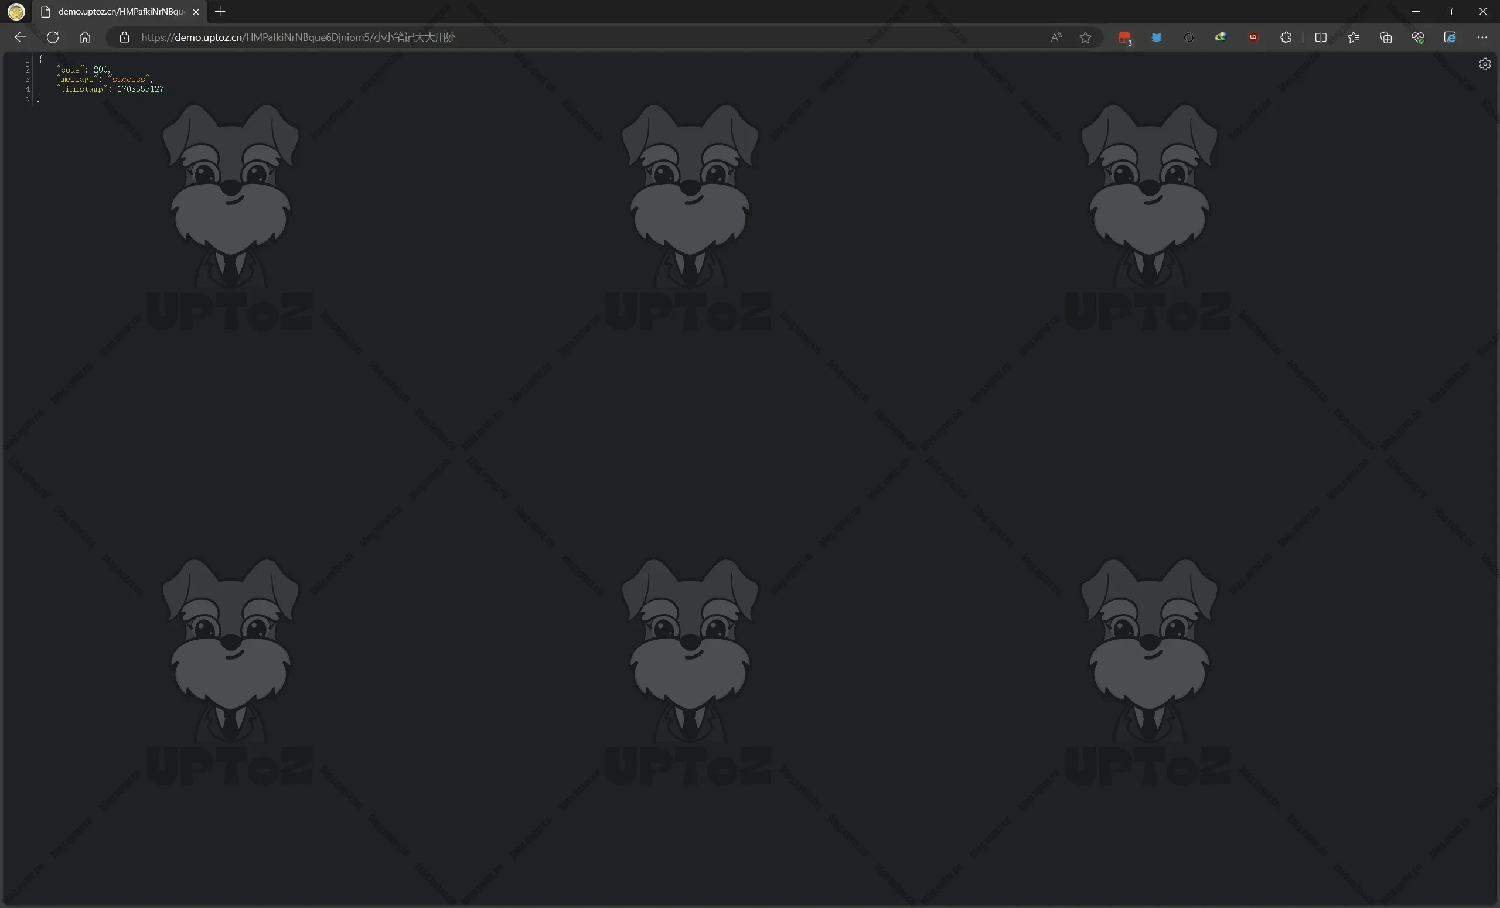Click line number 1 in gutter

pyautogui.click(x=28, y=60)
